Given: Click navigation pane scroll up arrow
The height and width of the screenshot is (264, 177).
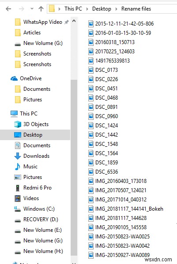Looking at the screenshot, I should [74, 21].
